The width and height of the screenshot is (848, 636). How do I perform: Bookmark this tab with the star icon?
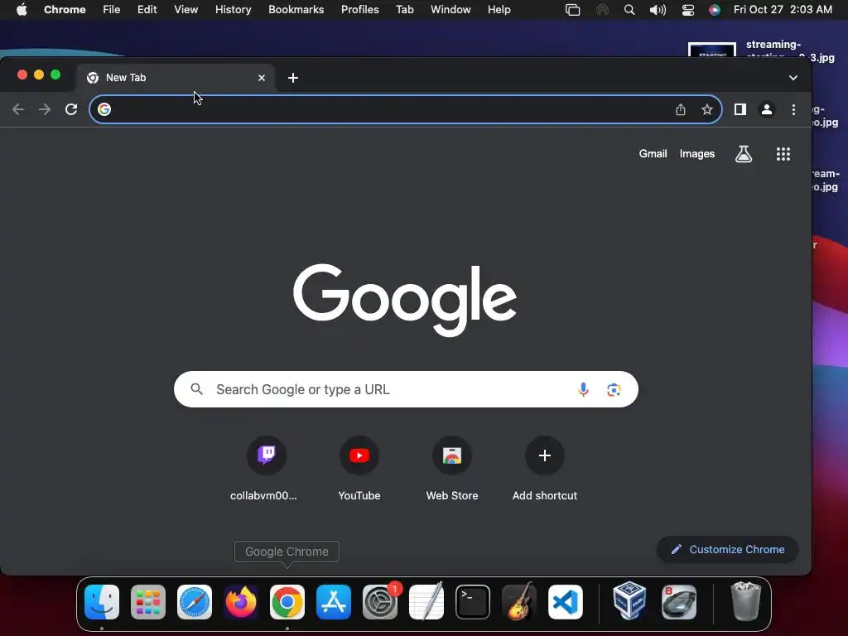(x=707, y=109)
